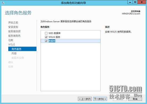This screenshot has width=147, height=104.
Task: Close the 添加角色和功能向导 window
Action: point(142,2)
